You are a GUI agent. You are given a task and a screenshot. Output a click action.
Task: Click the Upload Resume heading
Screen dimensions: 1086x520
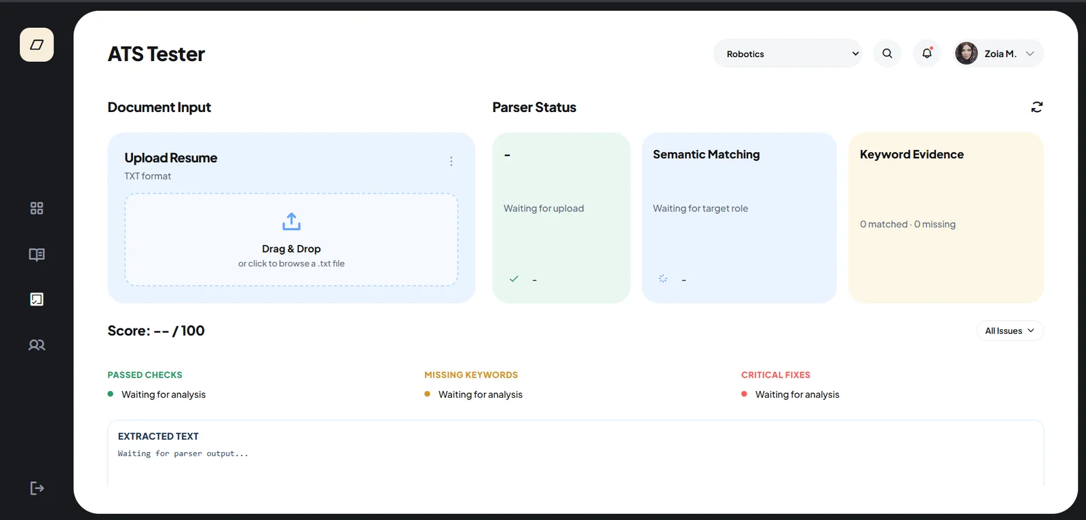tap(171, 158)
